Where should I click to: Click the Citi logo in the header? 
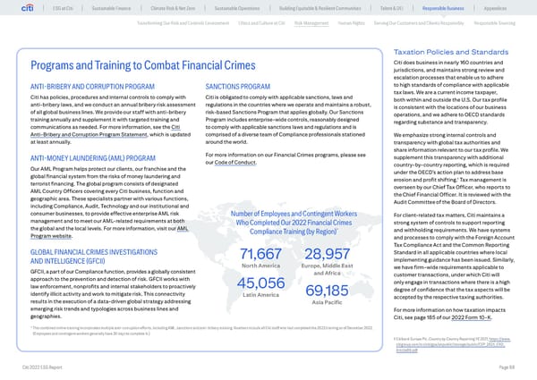19,8
